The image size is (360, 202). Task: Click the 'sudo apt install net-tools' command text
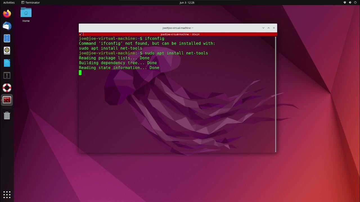(176, 53)
